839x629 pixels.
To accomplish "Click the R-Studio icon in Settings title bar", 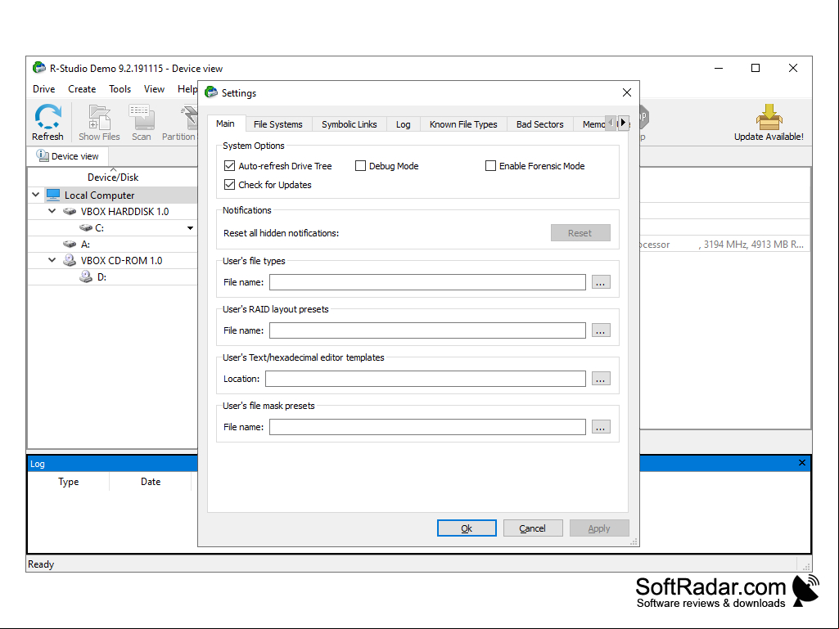I will (x=211, y=92).
